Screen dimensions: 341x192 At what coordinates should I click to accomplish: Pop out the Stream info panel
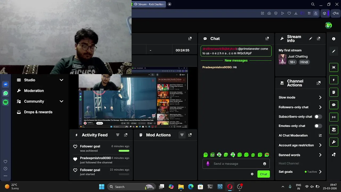pos(318,39)
